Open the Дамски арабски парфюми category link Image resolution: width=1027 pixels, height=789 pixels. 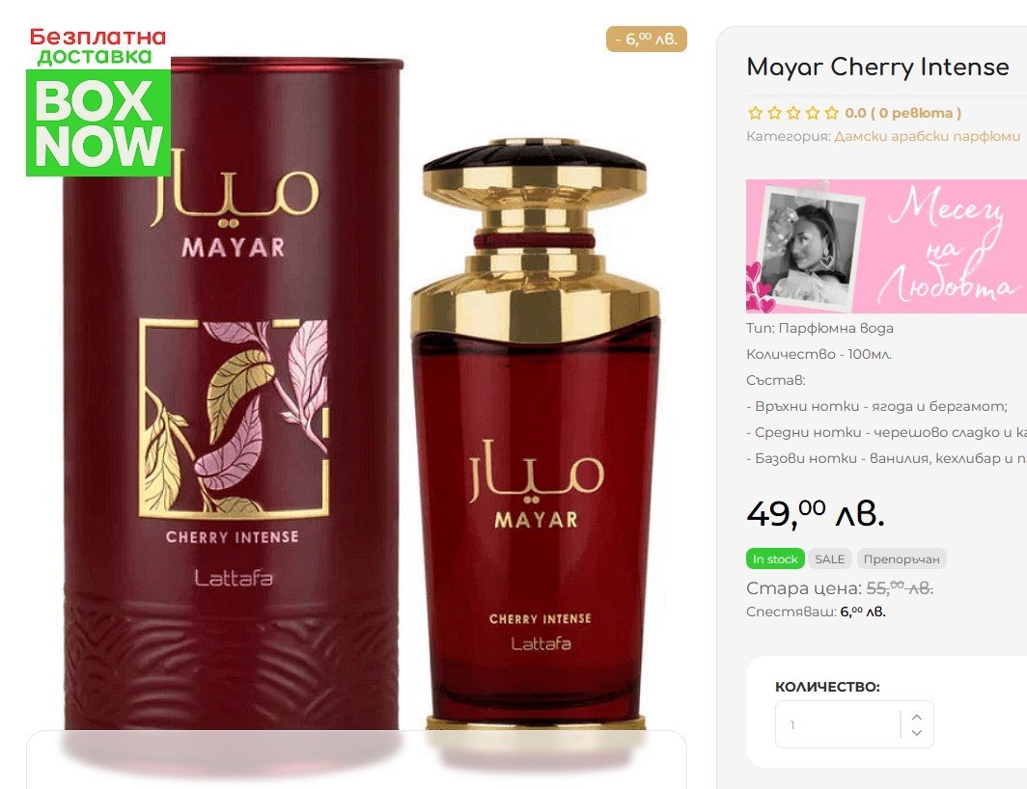point(927,136)
